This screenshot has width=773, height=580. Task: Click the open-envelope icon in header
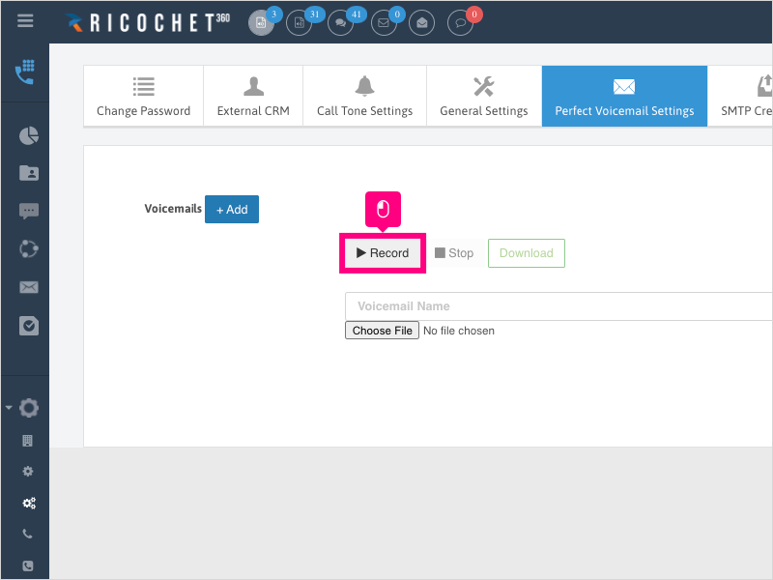click(x=421, y=22)
